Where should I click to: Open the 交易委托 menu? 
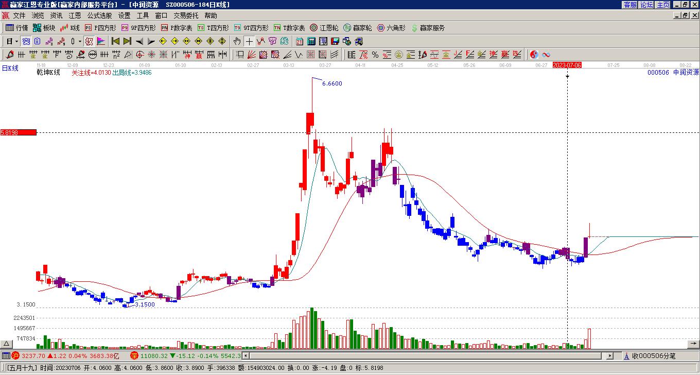point(186,16)
